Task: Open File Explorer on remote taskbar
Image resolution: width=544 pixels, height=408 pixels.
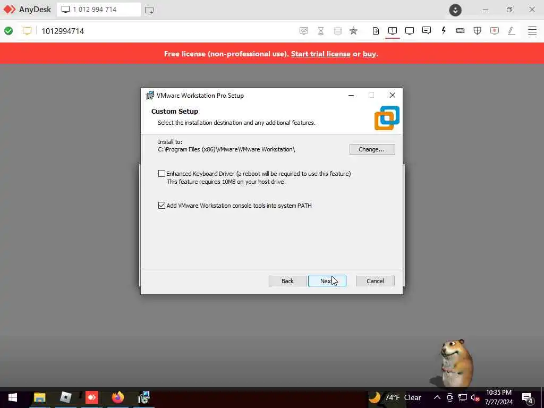Action: tap(39, 397)
